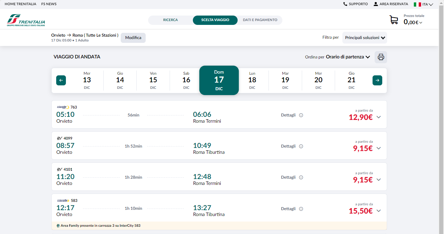Click the RV 4099 train logo

pyautogui.click(x=59, y=138)
